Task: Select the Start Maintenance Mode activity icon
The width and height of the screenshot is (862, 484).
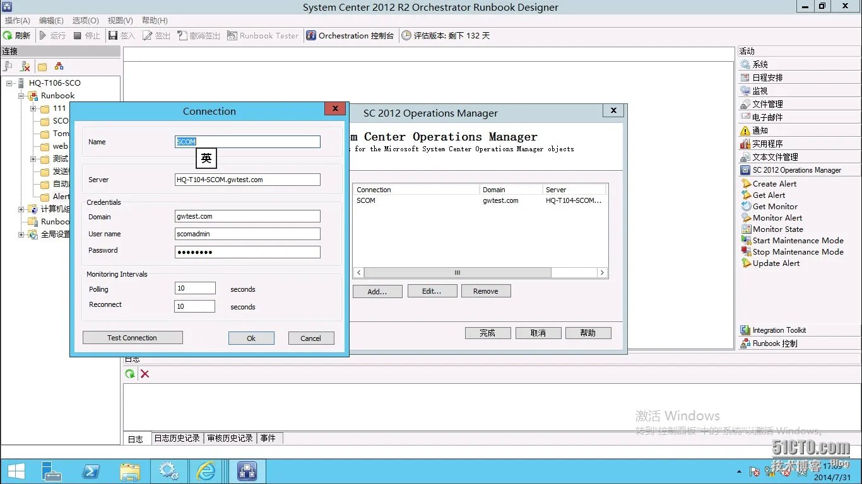Action: (746, 241)
